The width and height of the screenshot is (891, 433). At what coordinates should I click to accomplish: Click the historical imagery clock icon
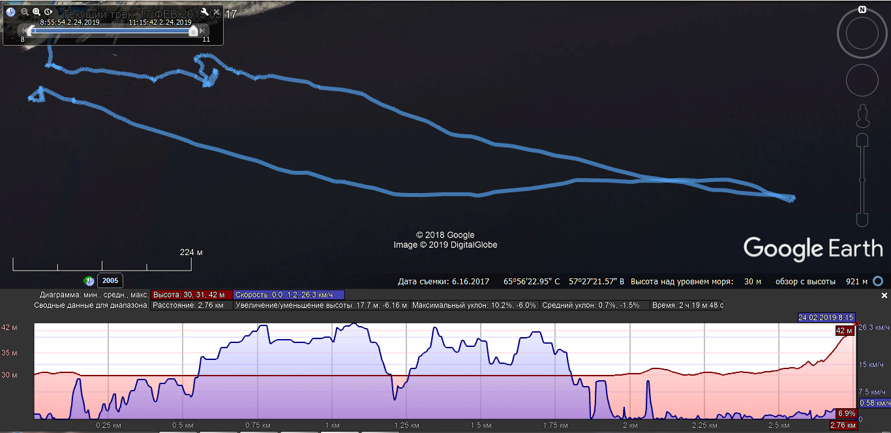point(89,281)
